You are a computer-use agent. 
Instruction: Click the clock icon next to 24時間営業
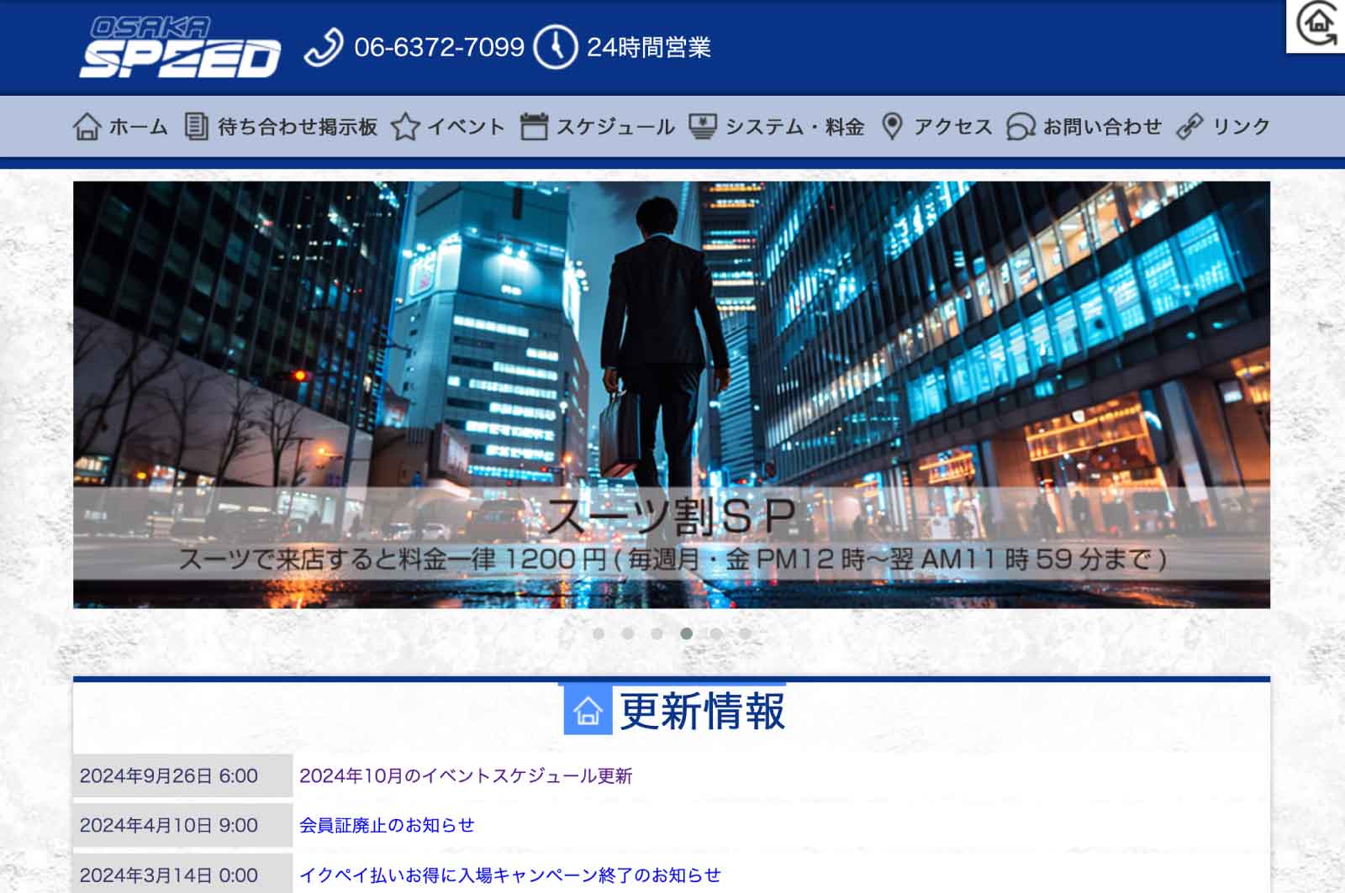click(556, 49)
